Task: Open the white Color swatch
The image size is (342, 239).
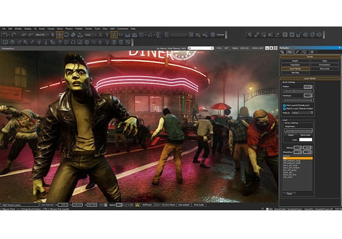Action: click(x=306, y=140)
